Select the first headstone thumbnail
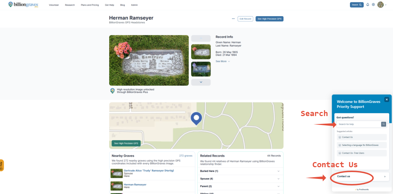The width and height of the screenshot is (393, 194). click(x=201, y=52)
